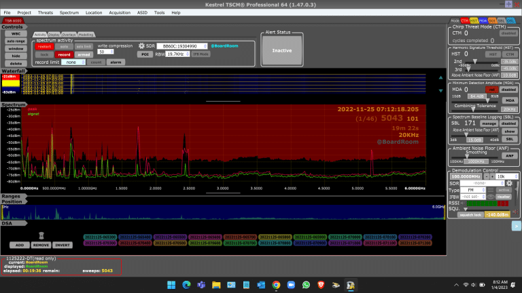This screenshot has height=293, width=522.
Task: Open the ASID menu
Action: tap(142, 13)
